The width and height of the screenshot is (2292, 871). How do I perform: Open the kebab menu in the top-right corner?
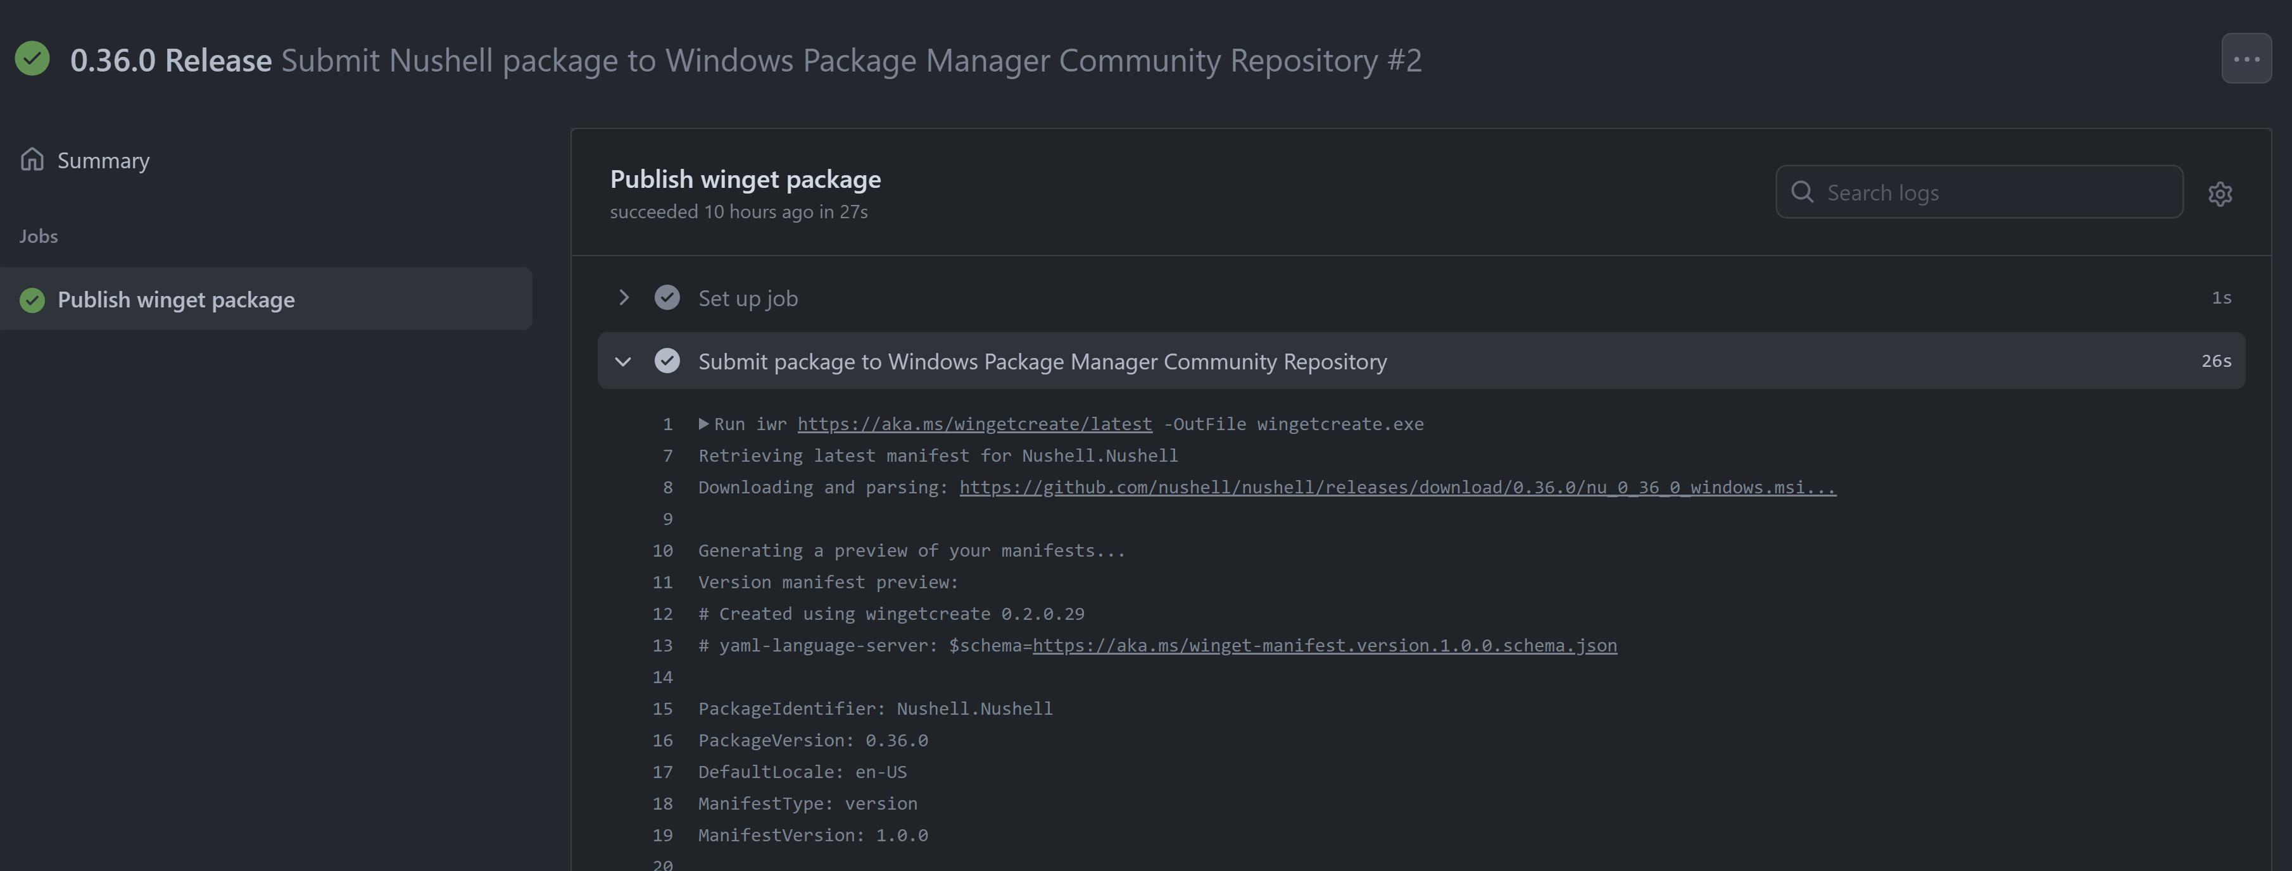2246,58
